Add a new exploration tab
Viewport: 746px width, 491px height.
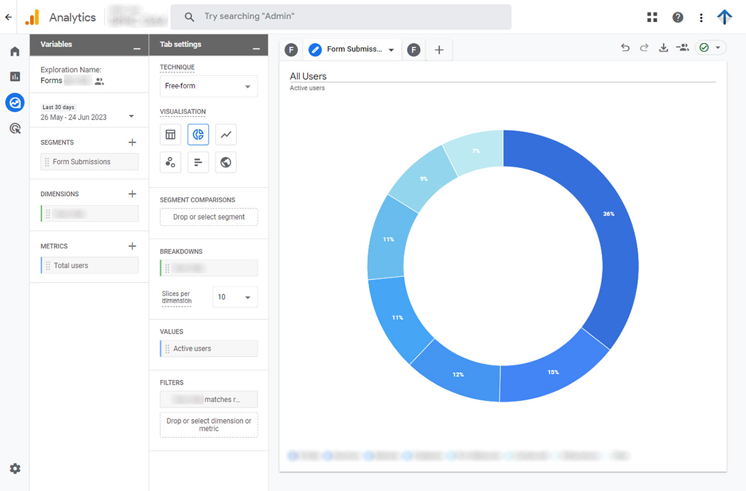(439, 50)
